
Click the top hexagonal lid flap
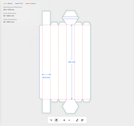[x=70, y=18]
